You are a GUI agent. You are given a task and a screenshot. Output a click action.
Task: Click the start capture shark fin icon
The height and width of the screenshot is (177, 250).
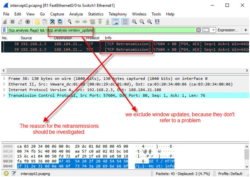click(x=5, y=22)
